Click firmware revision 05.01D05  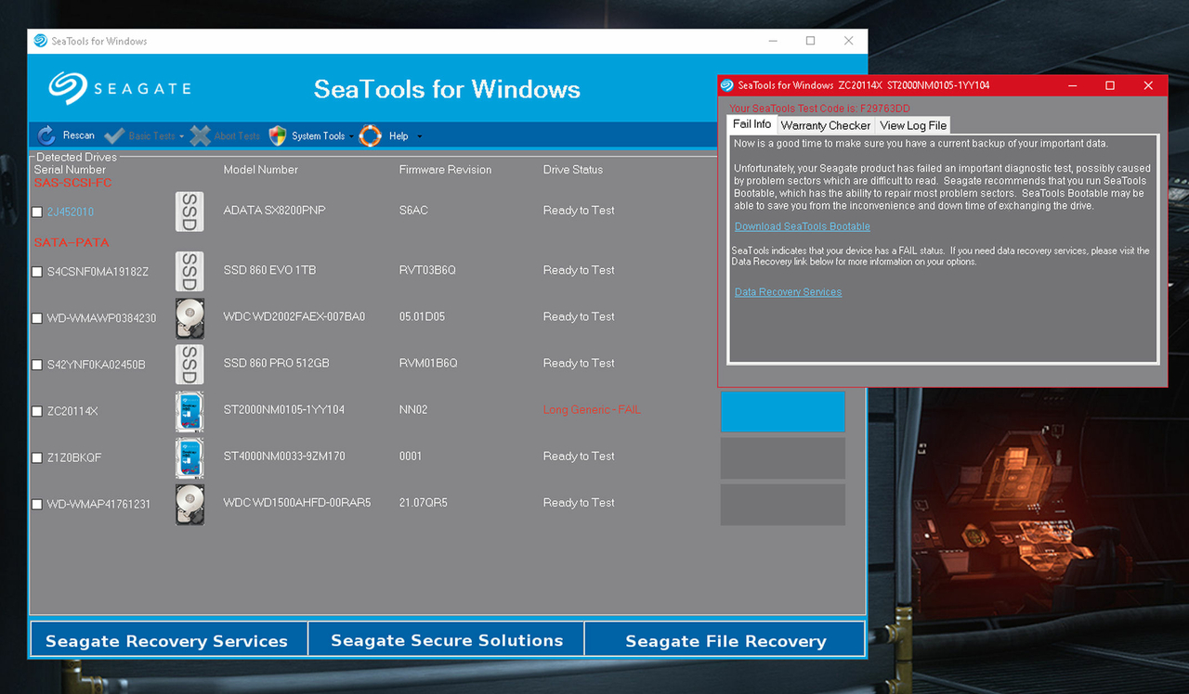(422, 316)
